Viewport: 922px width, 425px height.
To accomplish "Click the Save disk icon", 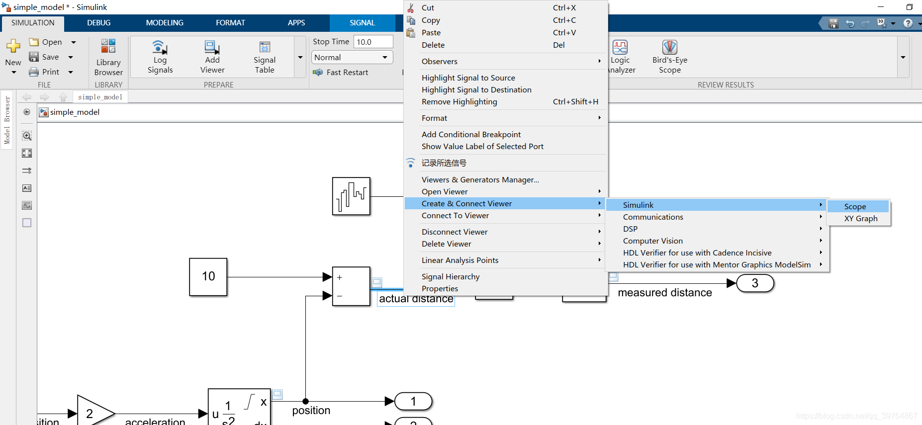I will [34, 57].
